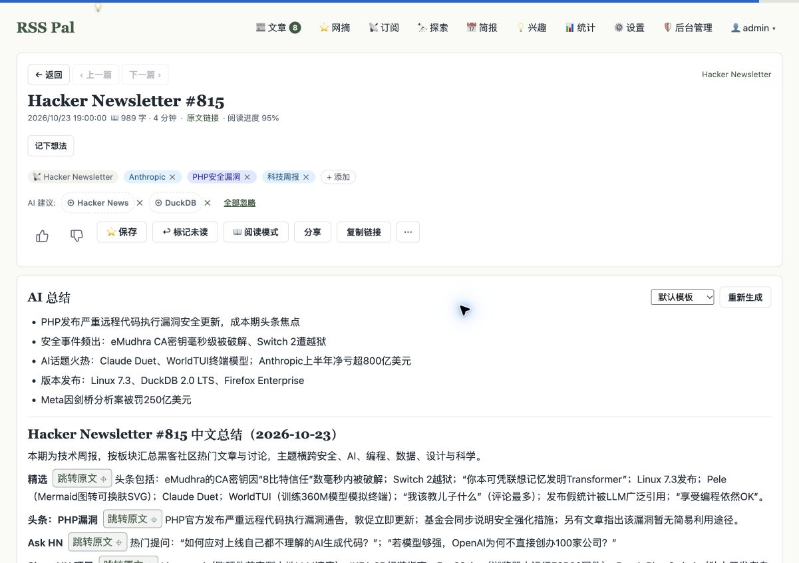
Task: Accept the DuckDB suggested tag
Action: click(x=175, y=203)
